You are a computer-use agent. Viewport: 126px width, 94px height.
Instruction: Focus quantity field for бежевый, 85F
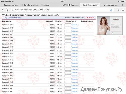(68, 57)
